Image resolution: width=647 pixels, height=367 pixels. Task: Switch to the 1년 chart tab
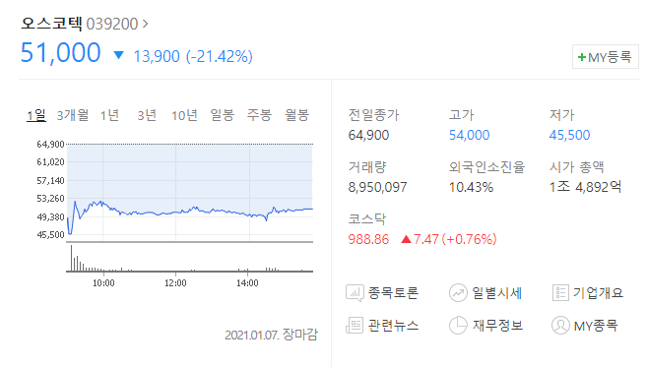click(109, 115)
